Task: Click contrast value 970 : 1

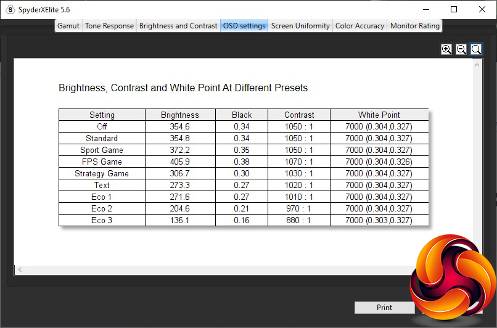Action: pyautogui.click(x=299, y=208)
